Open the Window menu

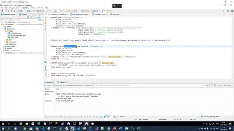coord(41,8)
